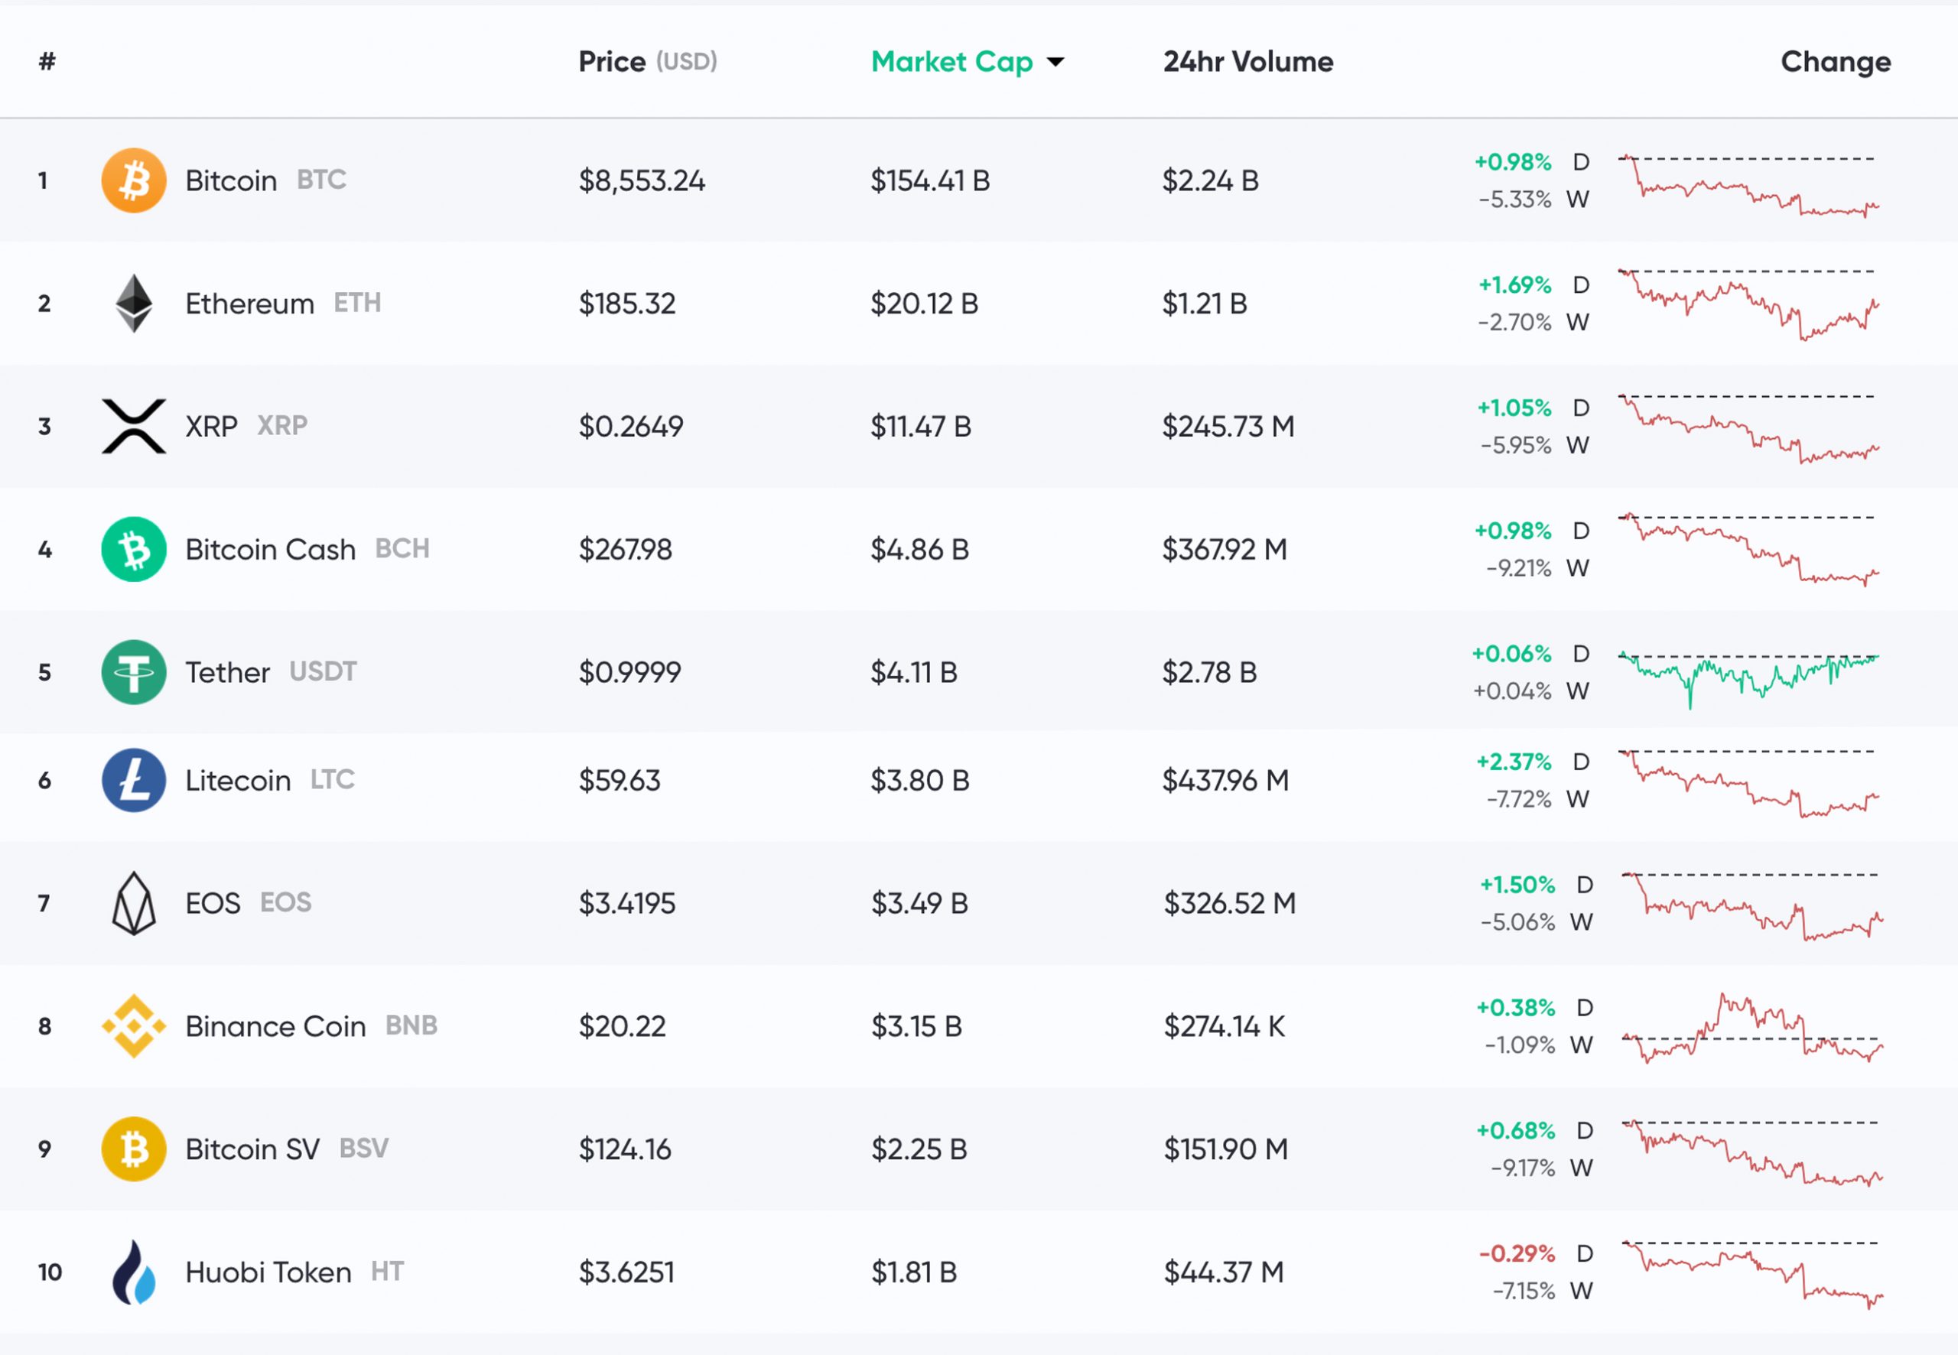
Task: Click the blue Litecoin logo icon
Action: click(133, 779)
